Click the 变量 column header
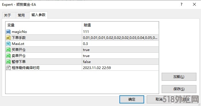 [44, 25]
